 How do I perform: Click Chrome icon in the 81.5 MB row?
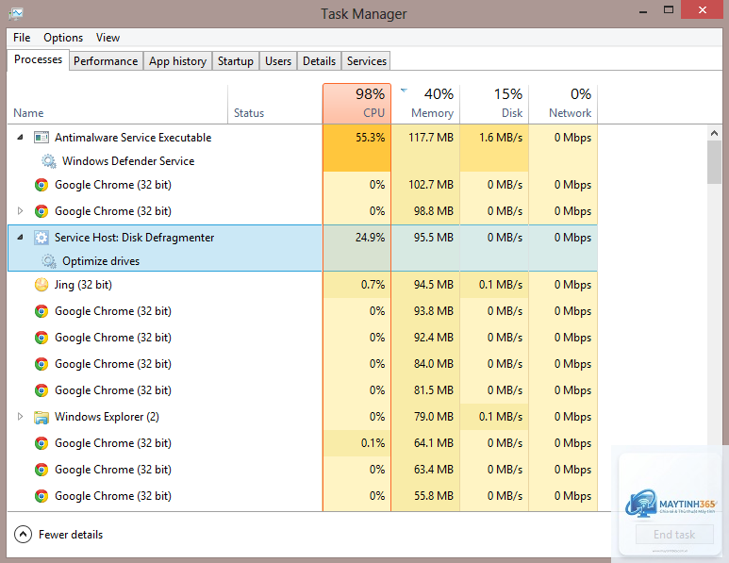pos(41,390)
